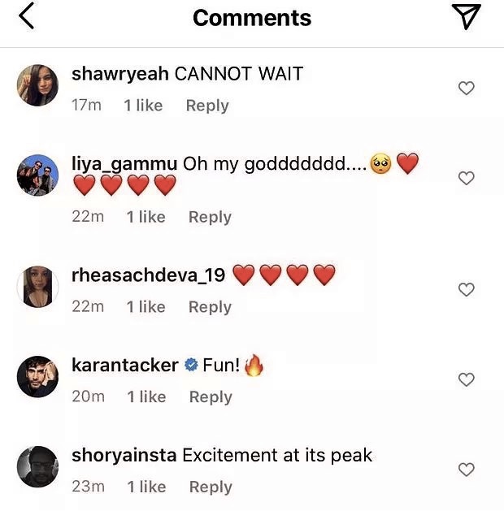Like shawryeah's comment with the heart
Viewport: 504px width, 511px height.
point(467,89)
